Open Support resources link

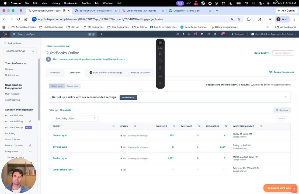(x=281, y=72)
